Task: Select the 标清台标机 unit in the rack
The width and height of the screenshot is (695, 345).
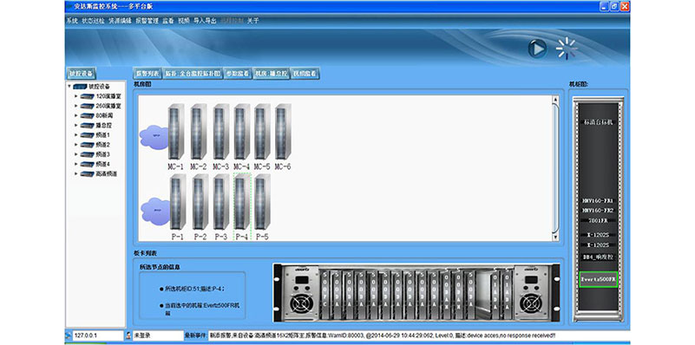Action: (598, 122)
